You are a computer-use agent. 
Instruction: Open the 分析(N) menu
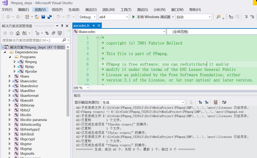pyautogui.click(x=159, y=10)
